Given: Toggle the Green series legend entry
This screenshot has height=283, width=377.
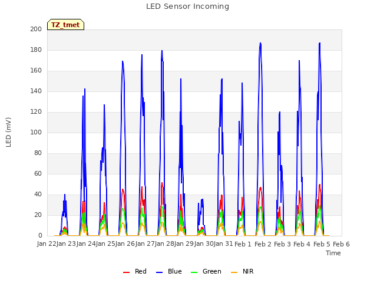Looking at the screenshot, I should click(x=206, y=271).
